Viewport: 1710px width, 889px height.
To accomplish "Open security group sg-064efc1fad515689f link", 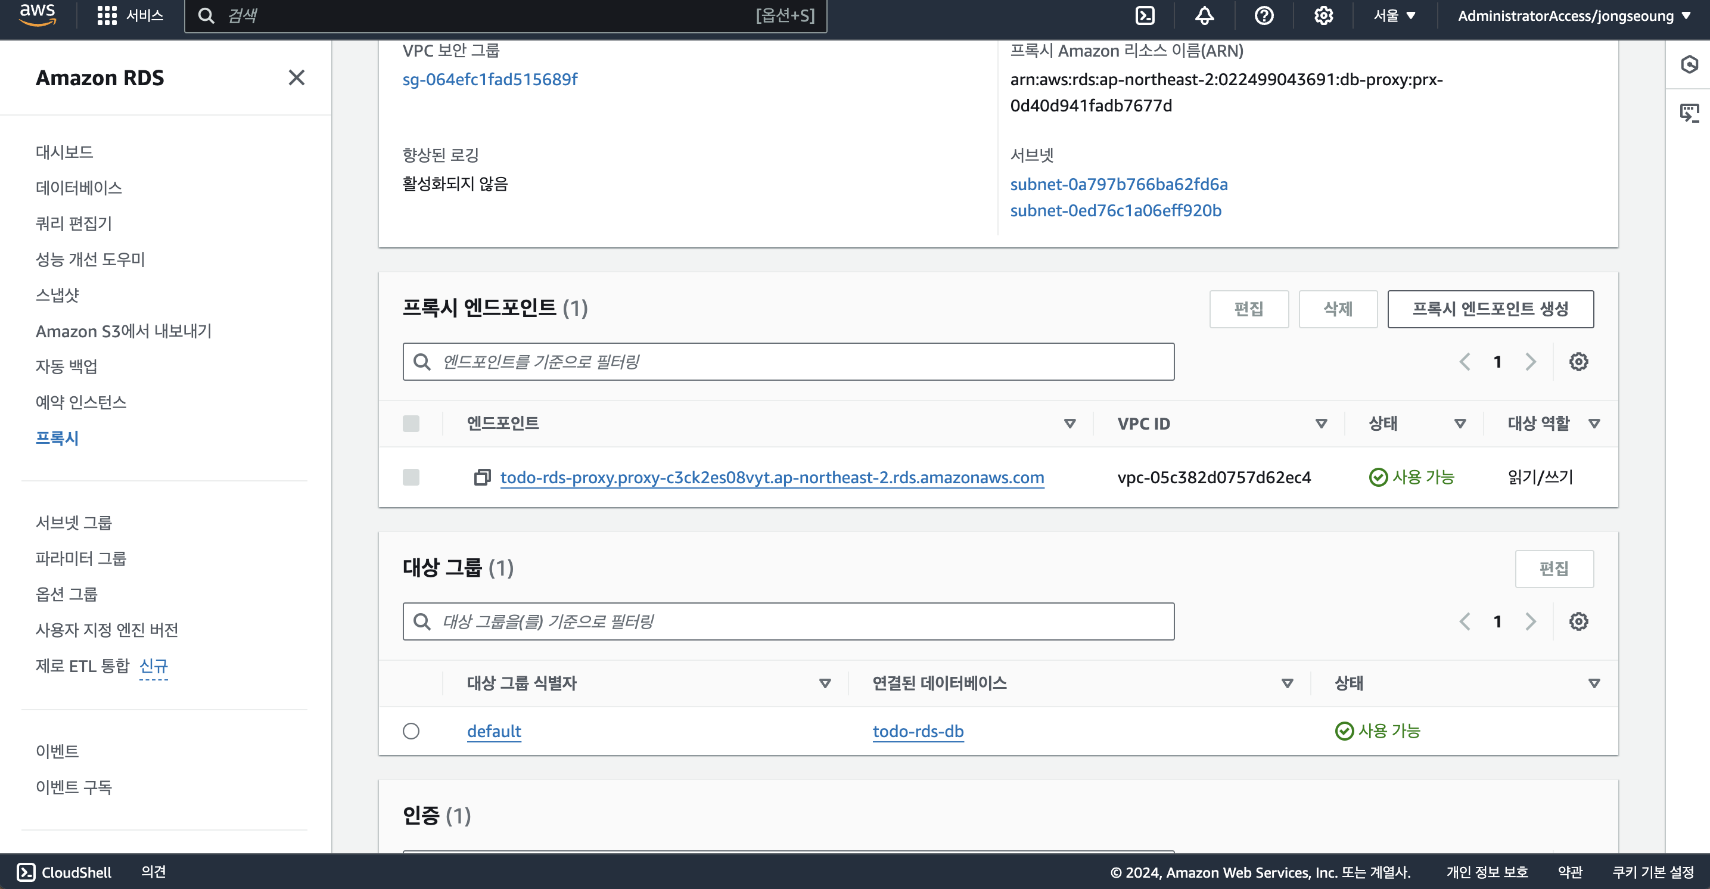I will (x=490, y=80).
